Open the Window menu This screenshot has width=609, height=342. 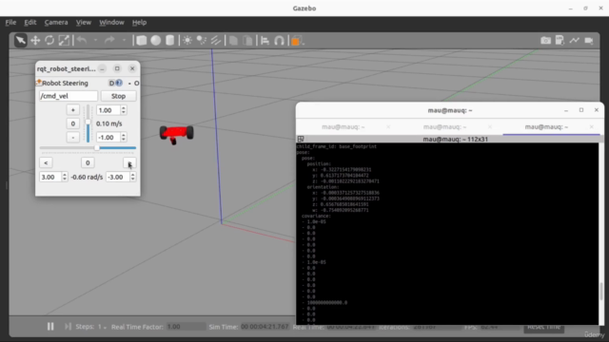[x=111, y=23]
